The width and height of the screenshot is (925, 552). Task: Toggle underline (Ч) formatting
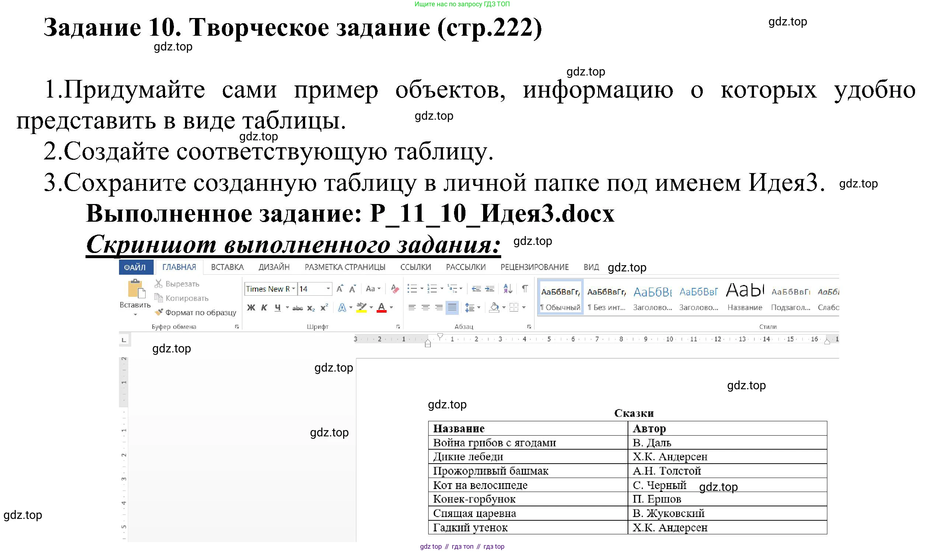point(277,307)
